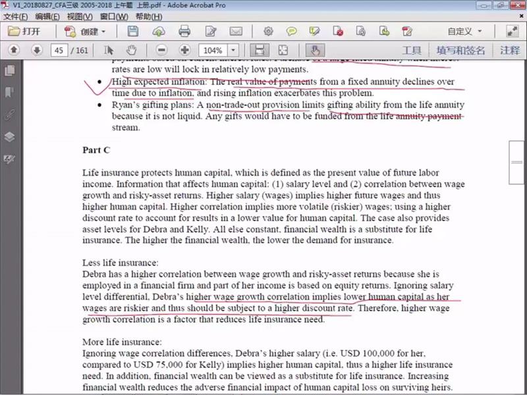Go to the next page arrow
The height and width of the screenshot is (395, 527).
tap(37, 50)
